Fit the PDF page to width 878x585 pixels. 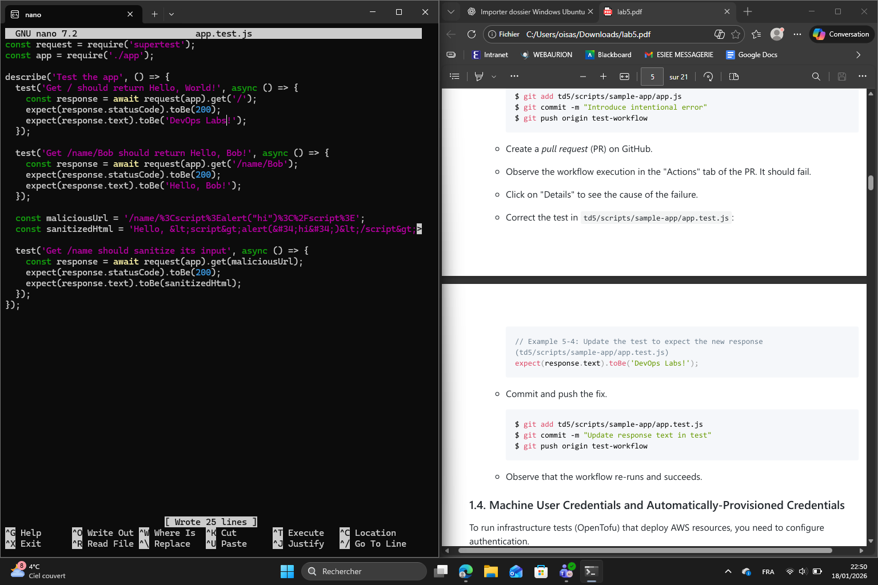624,76
